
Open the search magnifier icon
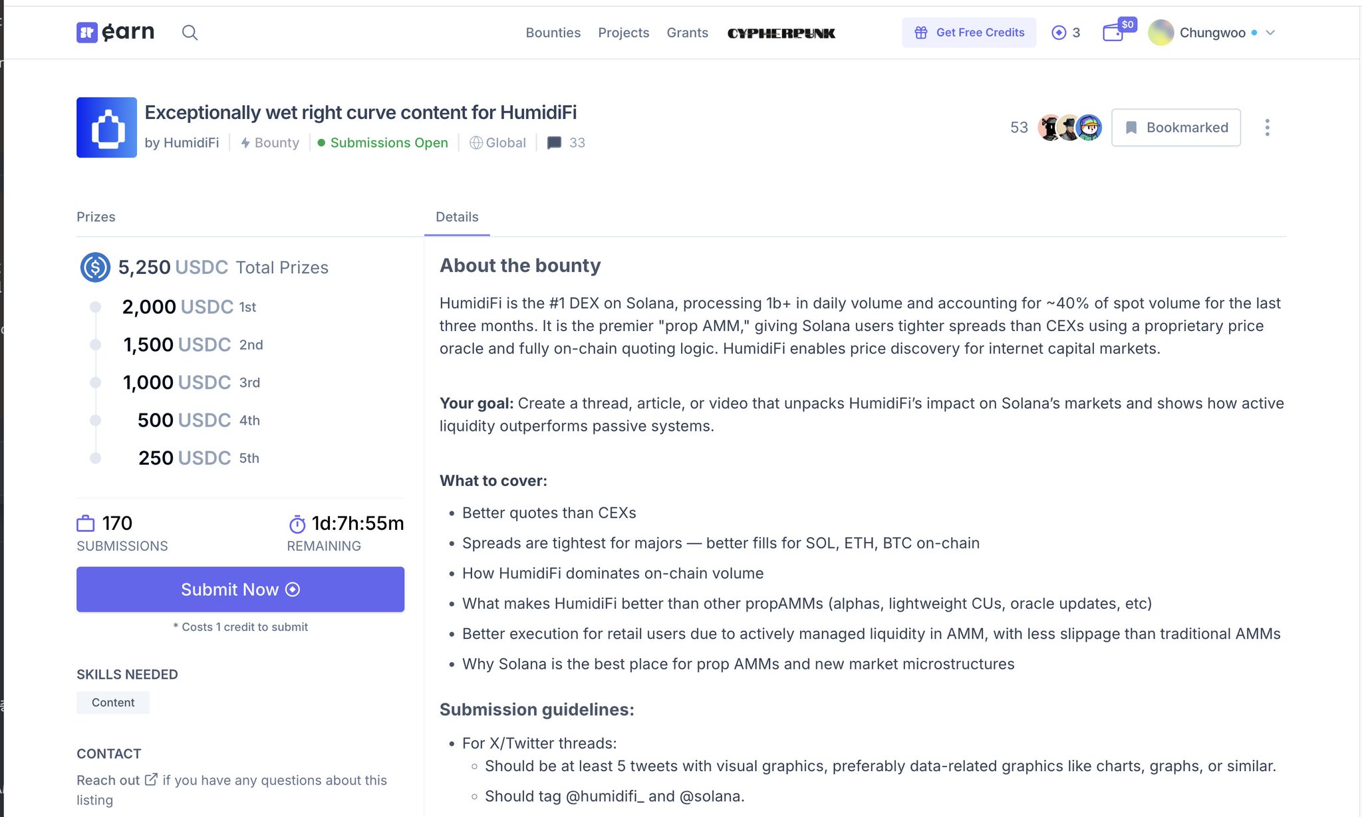(x=190, y=32)
